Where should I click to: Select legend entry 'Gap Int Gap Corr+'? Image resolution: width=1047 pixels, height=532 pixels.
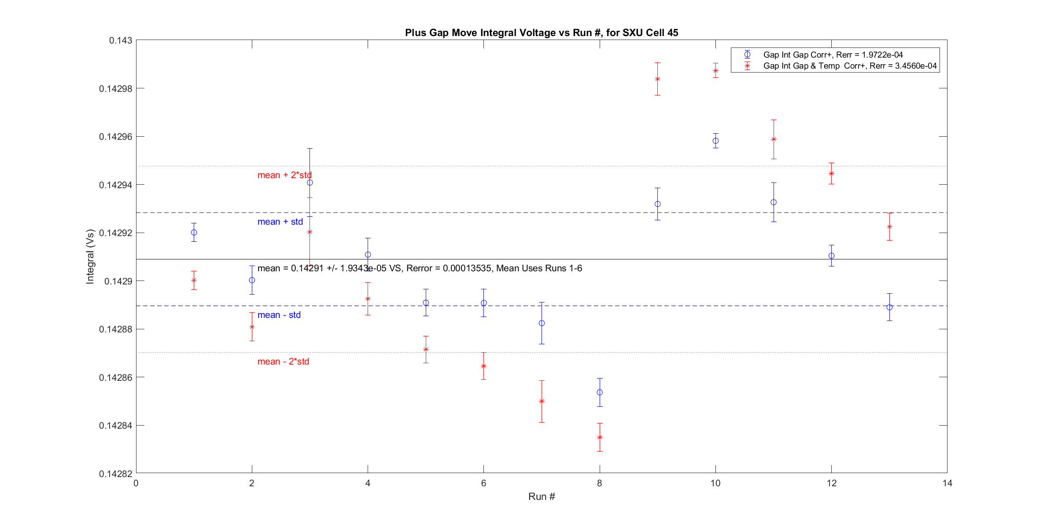click(x=833, y=55)
